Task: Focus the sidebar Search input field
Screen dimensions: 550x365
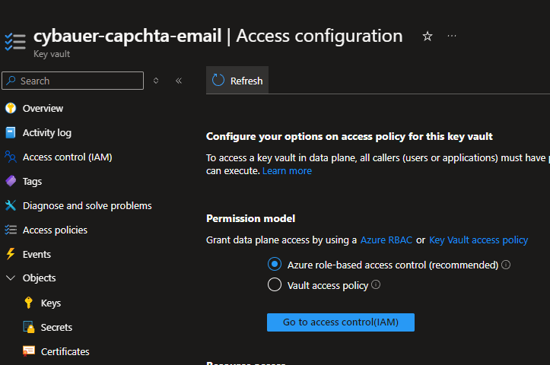Action: 72,81
